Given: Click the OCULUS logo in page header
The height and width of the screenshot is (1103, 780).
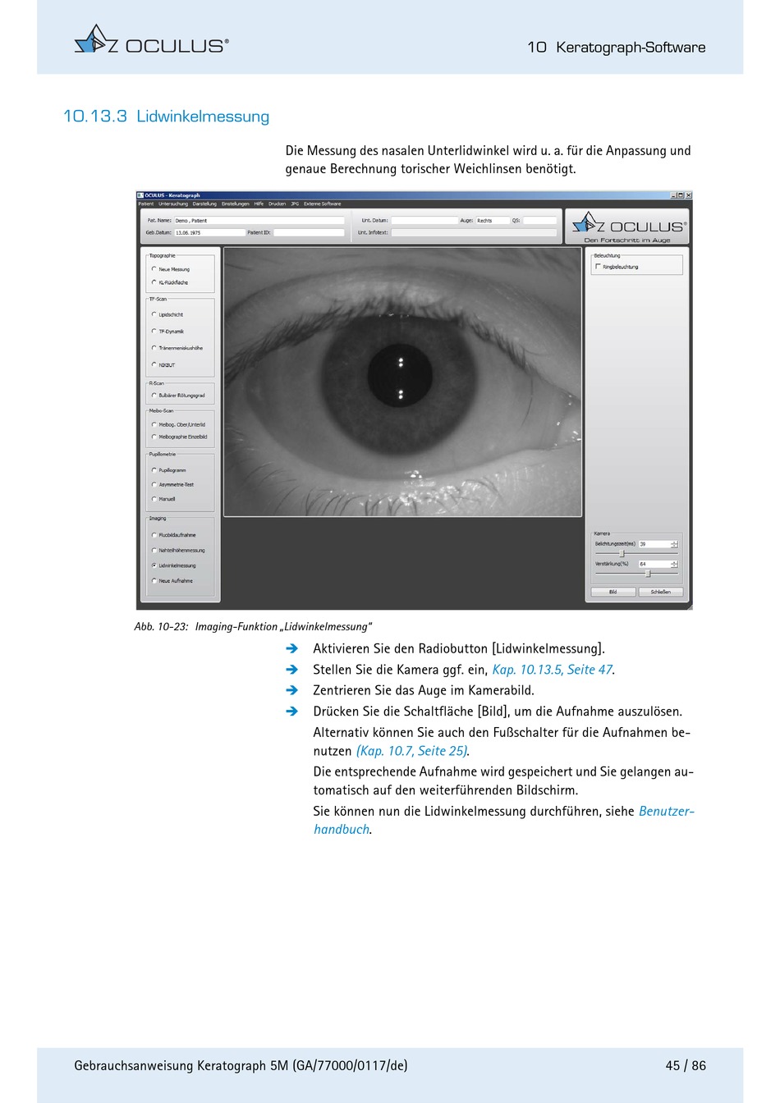Looking at the screenshot, I should coord(152,39).
